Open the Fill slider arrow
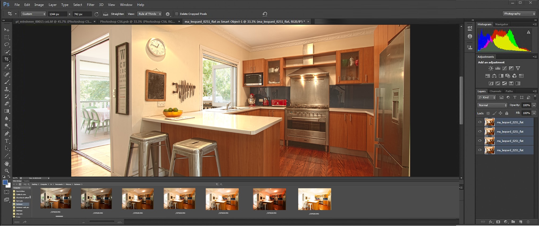This screenshot has width=539, height=226. coord(534,113)
